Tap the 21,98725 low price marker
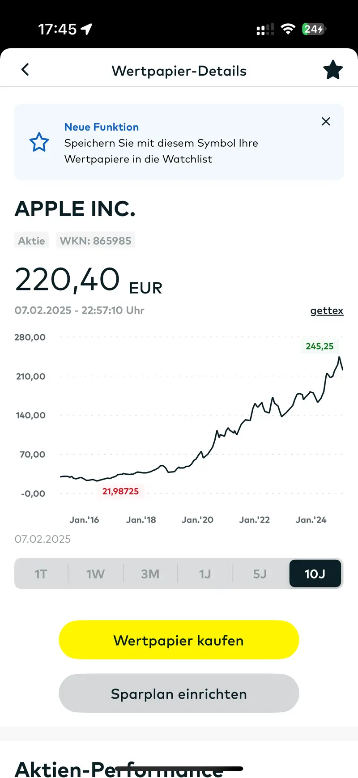Screen dimensions: 358x778 120,491
